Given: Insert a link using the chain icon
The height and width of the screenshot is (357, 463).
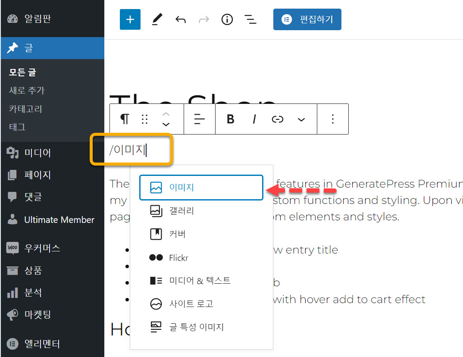Looking at the screenshot, I should coord(277,119).
